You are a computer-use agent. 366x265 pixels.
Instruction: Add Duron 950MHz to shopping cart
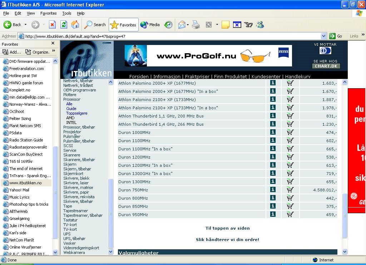(290, 214)
